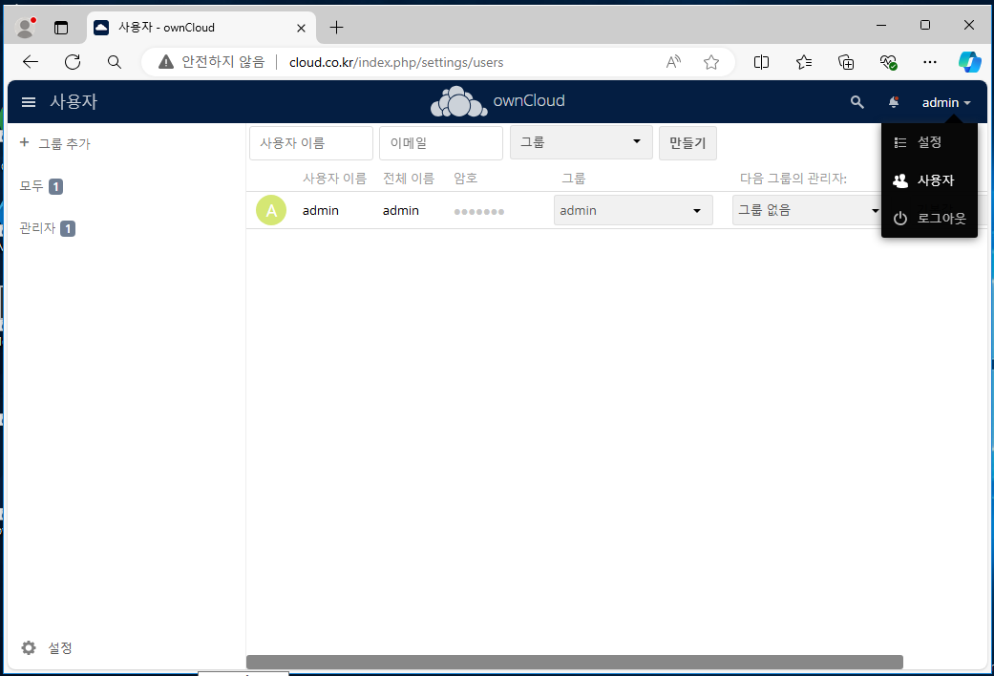Select 설정 in the admin menu
Viewport: 994px width, 676px height.
(x=929, y=142)
